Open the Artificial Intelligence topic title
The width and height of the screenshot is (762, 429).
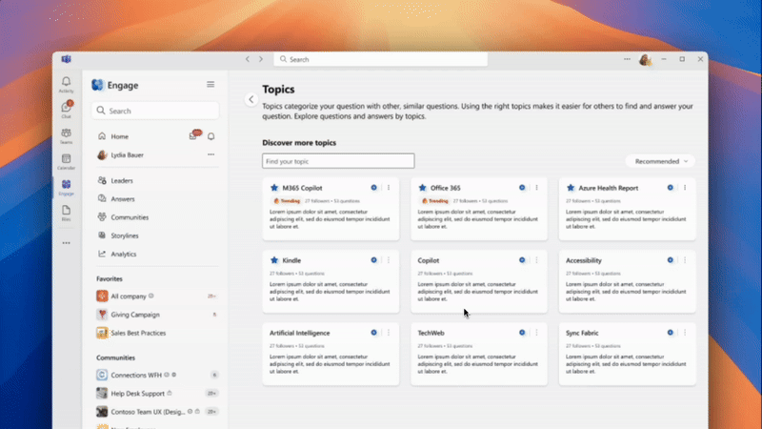[299, 333]
